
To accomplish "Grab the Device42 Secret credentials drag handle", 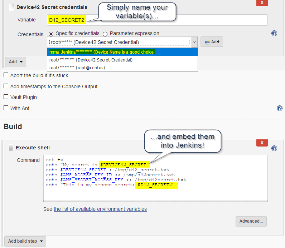I will [x=11, y=8].
